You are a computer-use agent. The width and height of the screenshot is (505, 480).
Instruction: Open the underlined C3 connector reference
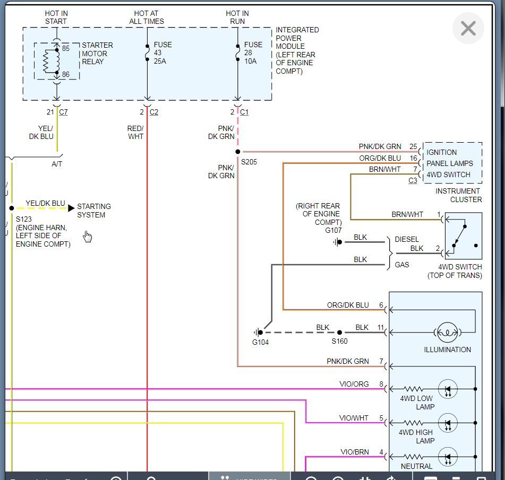click(x=413, y=180)
